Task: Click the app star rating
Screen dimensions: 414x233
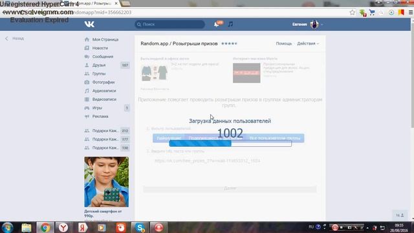Action: tap(229, 43)
